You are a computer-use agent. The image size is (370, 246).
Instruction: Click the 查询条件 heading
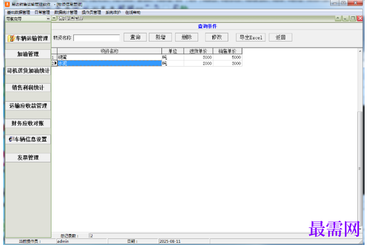207,26
